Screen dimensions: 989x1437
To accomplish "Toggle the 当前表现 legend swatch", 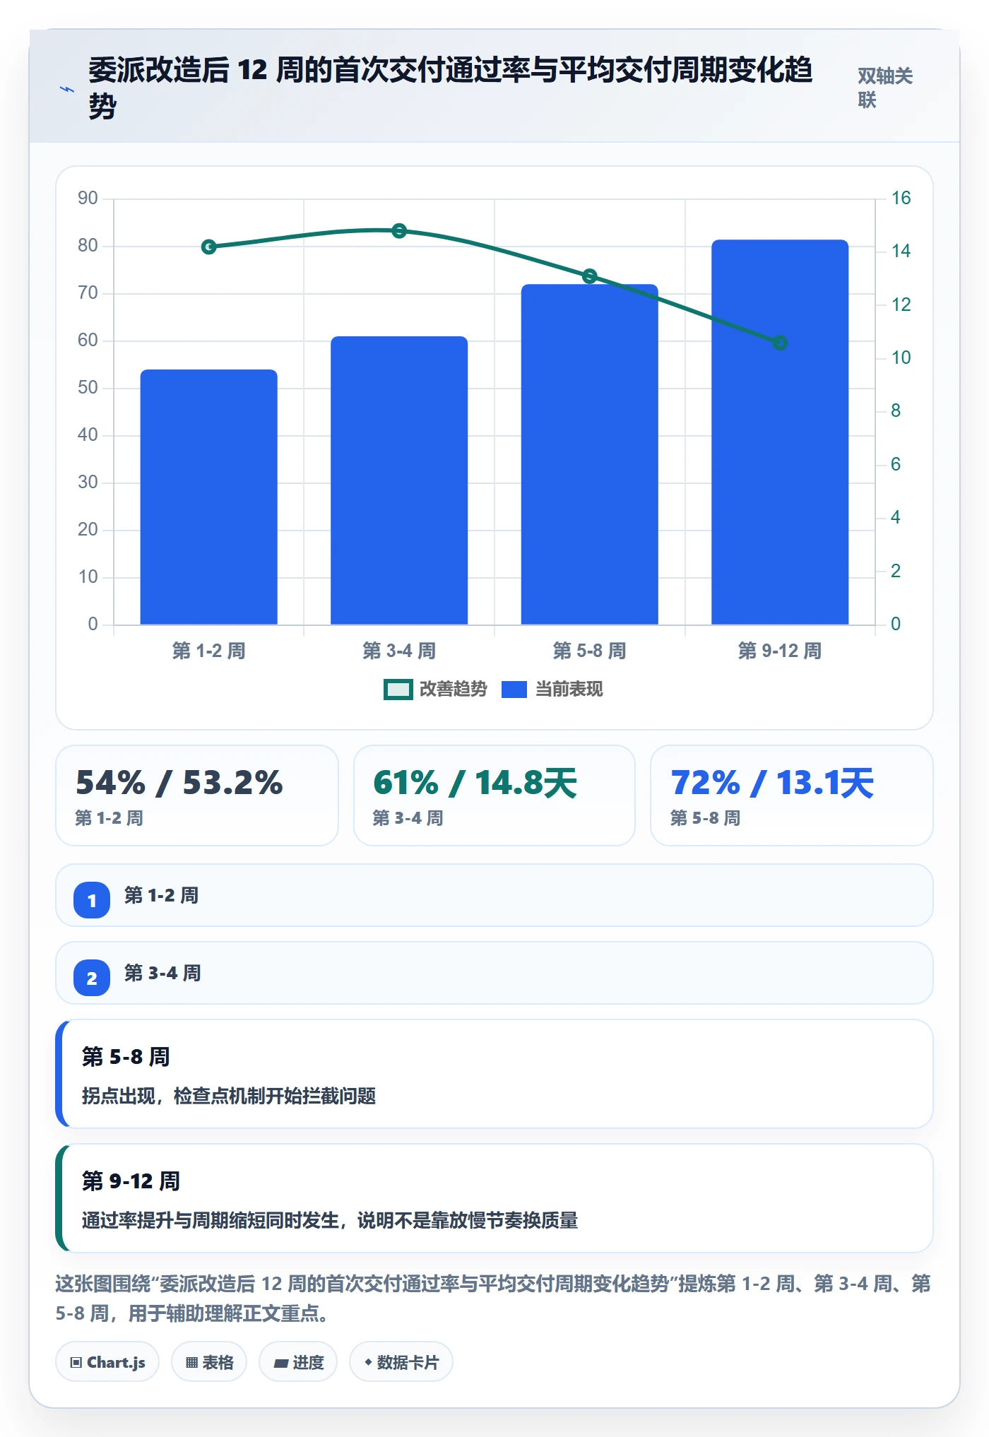I will [x=514, y=690].
